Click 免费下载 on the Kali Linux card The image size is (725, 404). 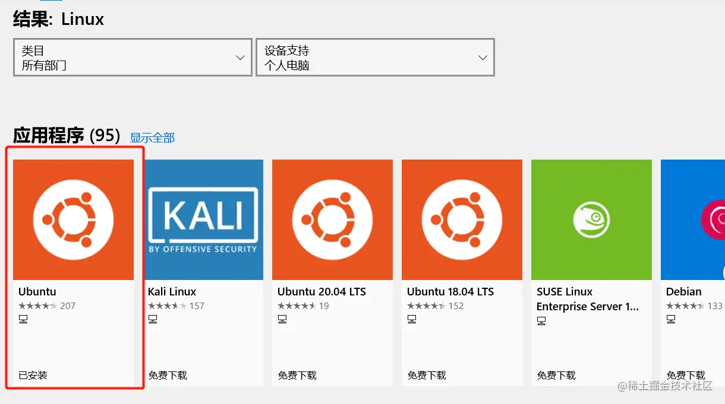coord(168,376)
